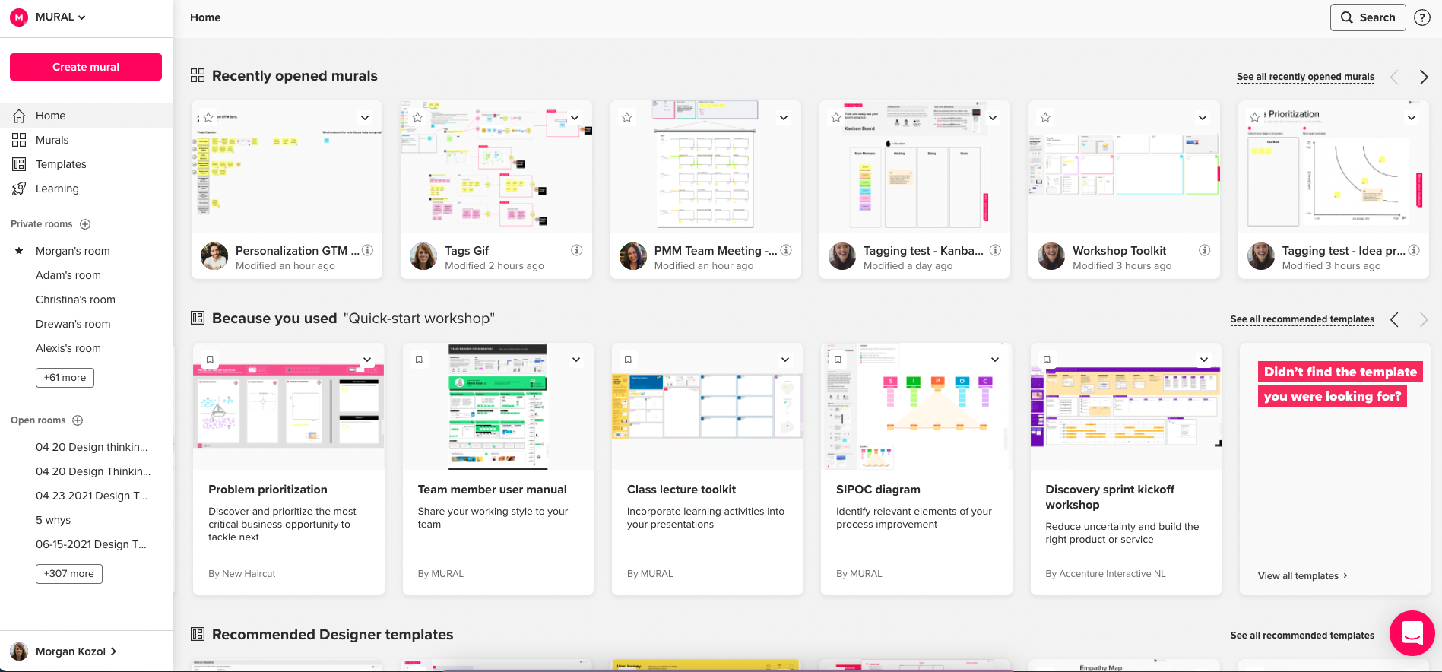This screenshot has height=672, width=1442.
Task: Bookmark the Team member user manual template
Action: click(419, 360)
